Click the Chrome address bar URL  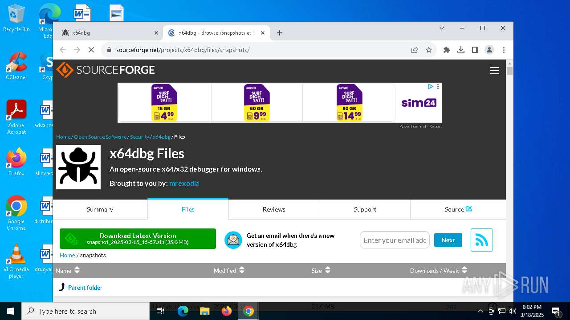(x=183, y=50)
